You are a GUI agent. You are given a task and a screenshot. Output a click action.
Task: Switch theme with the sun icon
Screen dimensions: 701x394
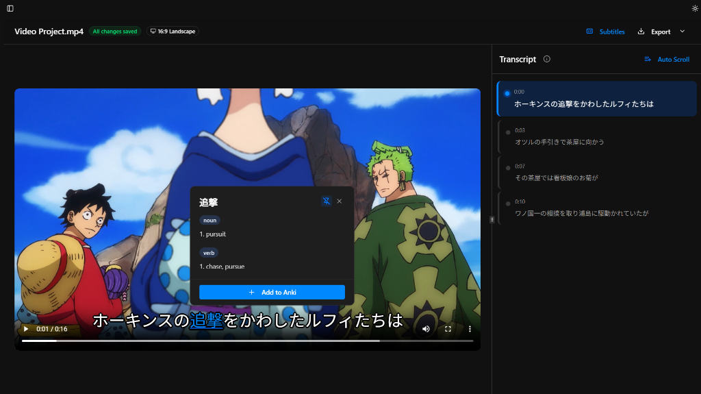(x=695, y=8)
